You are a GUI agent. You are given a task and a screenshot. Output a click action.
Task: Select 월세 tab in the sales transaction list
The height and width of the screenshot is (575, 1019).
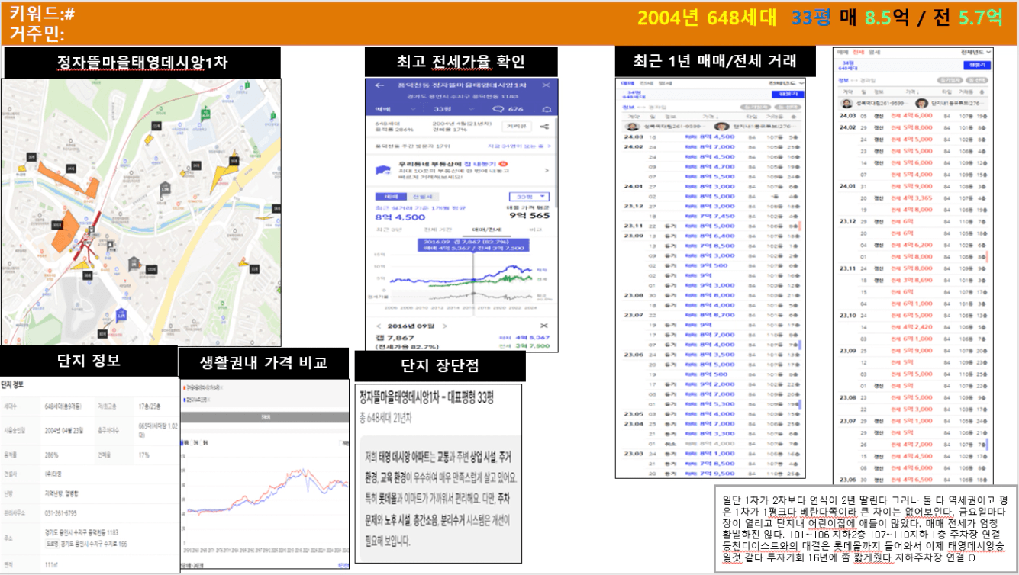(666, 83)
